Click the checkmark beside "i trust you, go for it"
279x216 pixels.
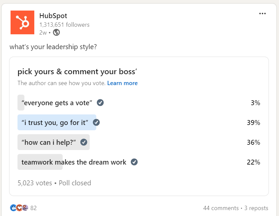coord(96,122)
